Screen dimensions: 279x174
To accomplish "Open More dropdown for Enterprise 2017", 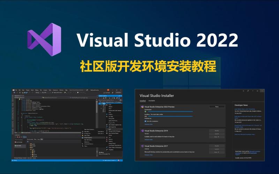I will click(x=217, y=152).
